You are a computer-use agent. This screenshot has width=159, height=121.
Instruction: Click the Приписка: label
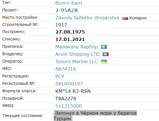click(13, 46)
